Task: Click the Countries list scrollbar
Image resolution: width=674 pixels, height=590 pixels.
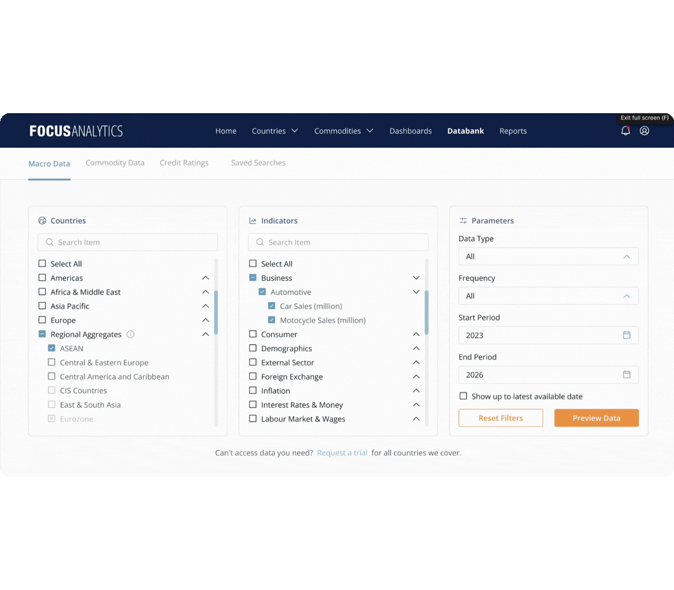Action: [x=216, y=312]
